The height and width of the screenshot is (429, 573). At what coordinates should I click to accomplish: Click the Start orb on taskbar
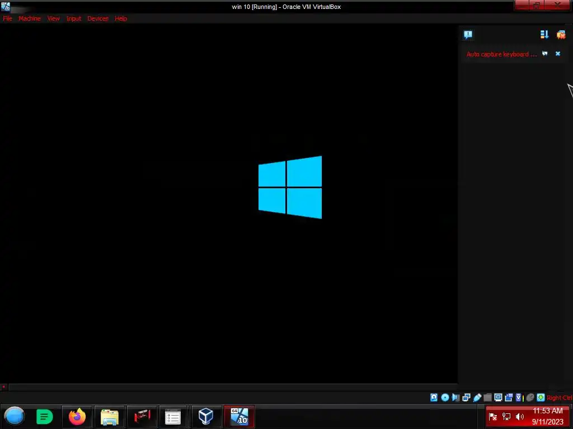(15, 416)
